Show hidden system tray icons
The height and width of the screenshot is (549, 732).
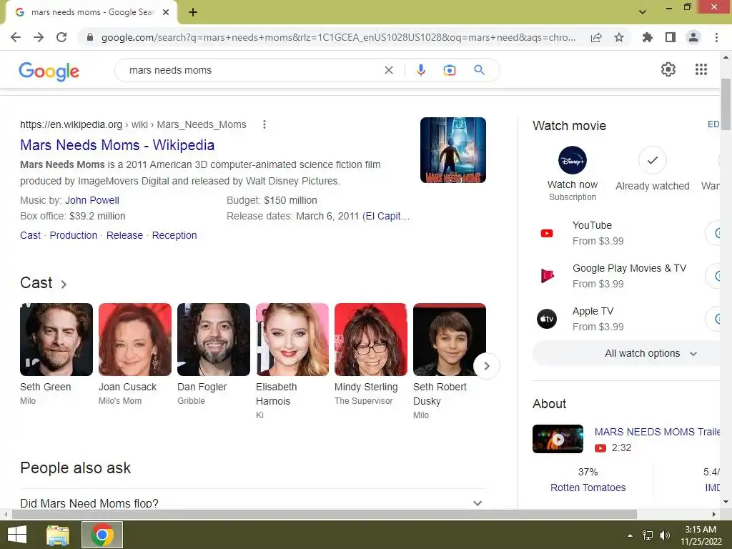[x=630, y=535]
